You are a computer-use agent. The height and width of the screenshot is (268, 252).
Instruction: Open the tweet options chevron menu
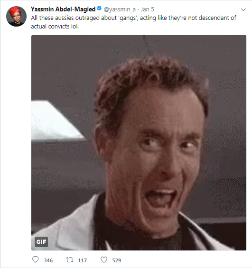coord(243,9)
